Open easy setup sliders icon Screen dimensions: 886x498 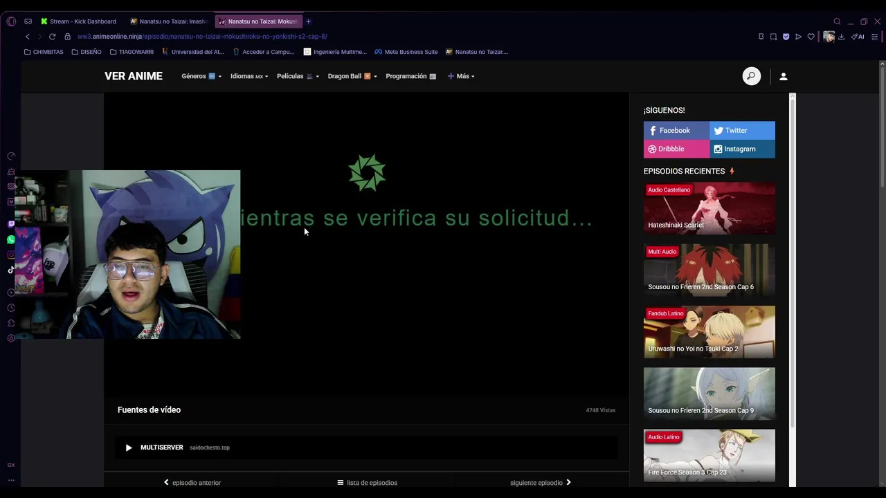click(875, 37)
